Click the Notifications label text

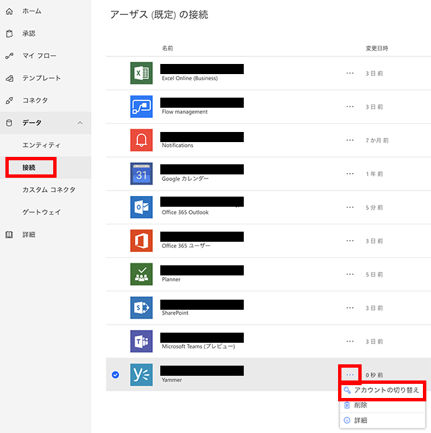178,145
